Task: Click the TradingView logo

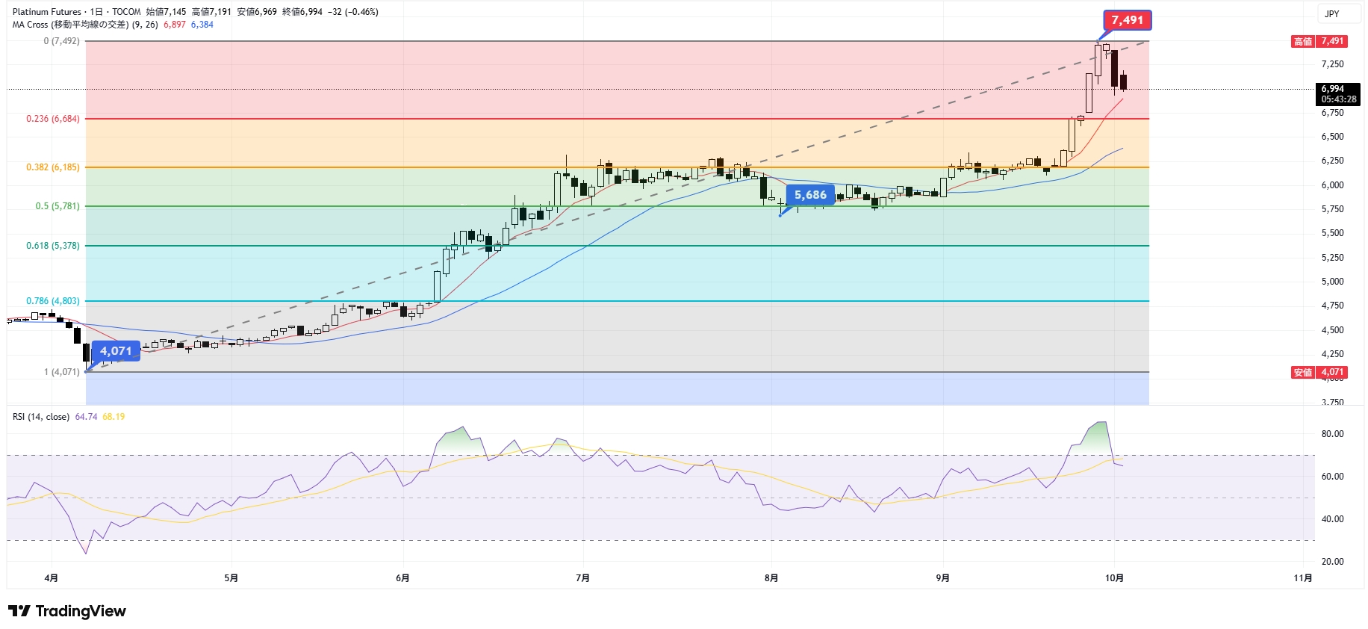Action: [x=67, y=611]
